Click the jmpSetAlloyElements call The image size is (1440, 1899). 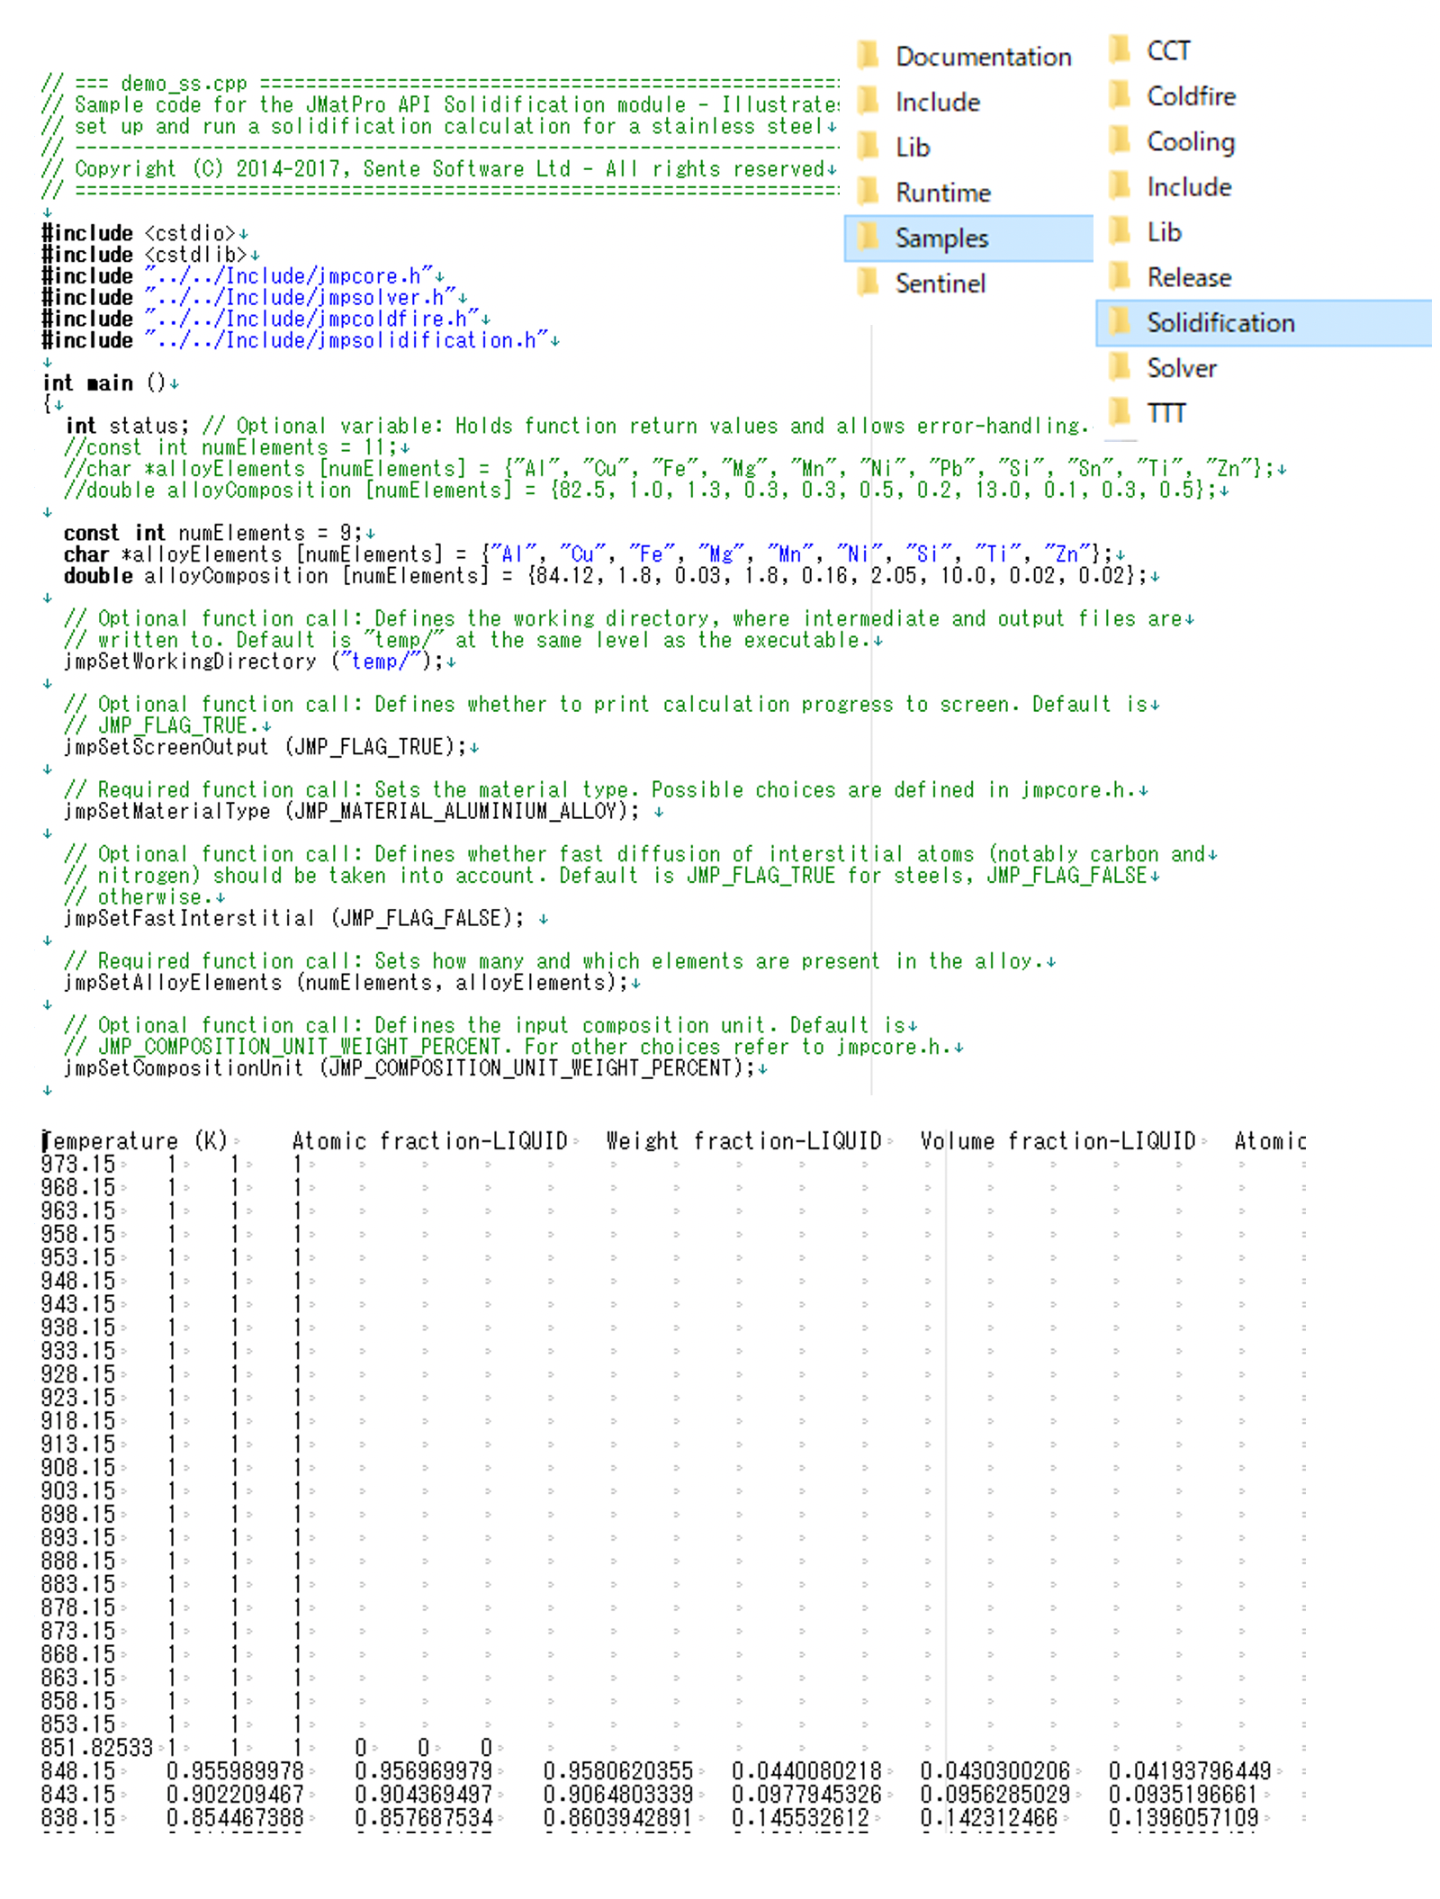click(x=346, y=983)
